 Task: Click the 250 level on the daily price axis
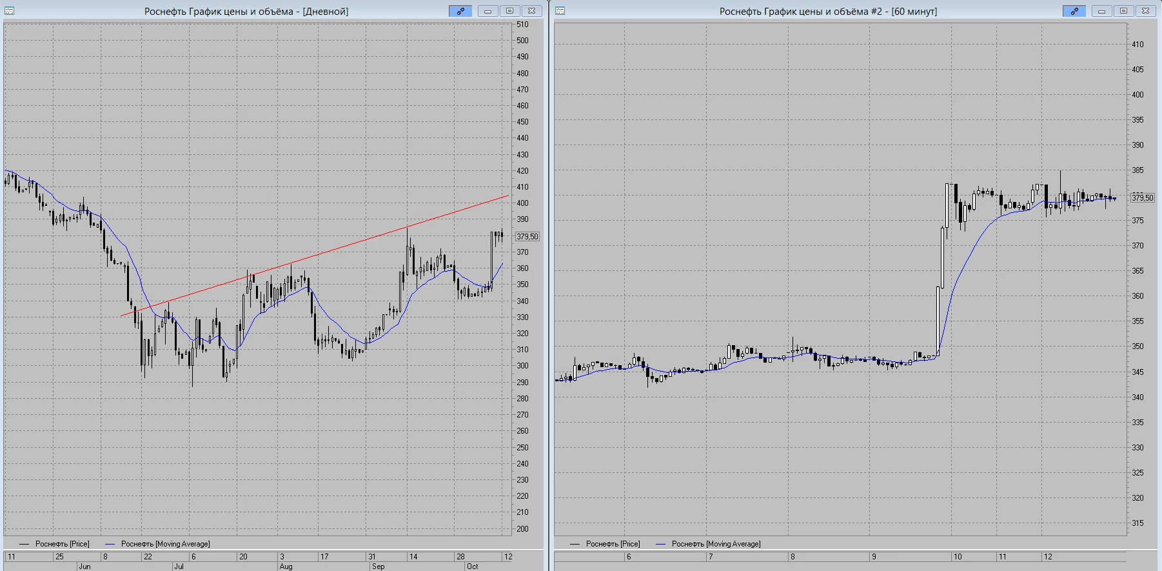coord(522,447)
